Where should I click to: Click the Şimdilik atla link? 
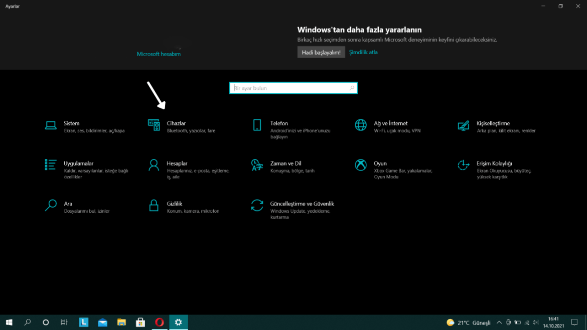[x=363, y=52]
